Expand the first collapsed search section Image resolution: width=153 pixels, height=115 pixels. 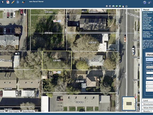[149, 83]
